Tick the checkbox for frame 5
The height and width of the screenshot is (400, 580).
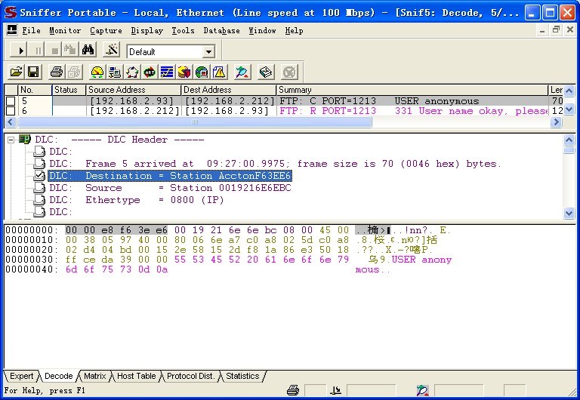11,101
